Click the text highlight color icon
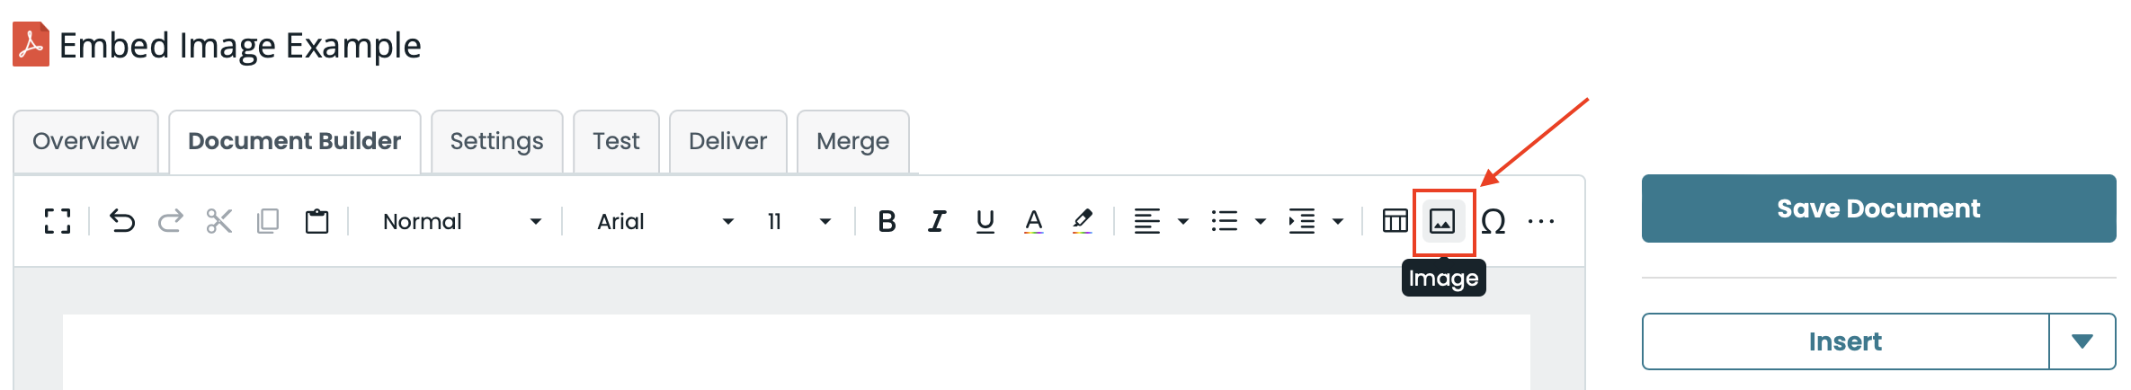Image resolution: width=2131 pixels, height=390 pixels. tap(1082, 221)
